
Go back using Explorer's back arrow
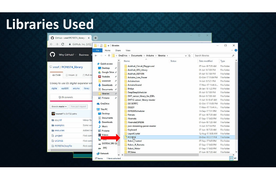[x=96, y=55]
